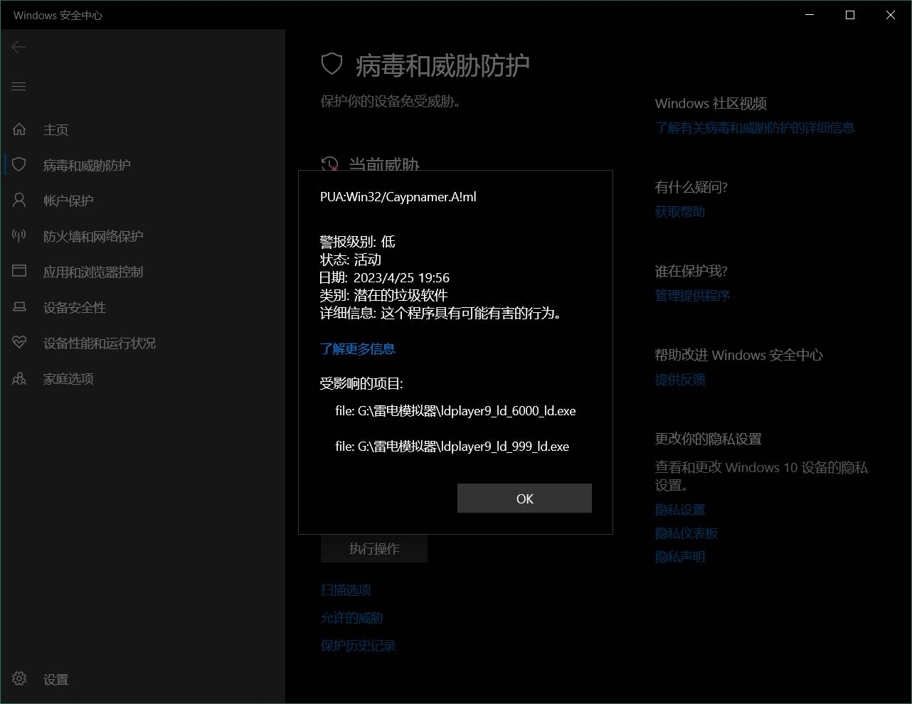Open the 隐私仪表板 link

pos(686,533)
